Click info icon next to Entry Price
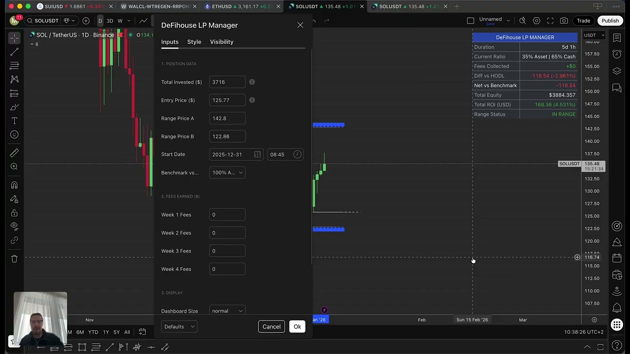The image size is (630, 354). (252, 100)
